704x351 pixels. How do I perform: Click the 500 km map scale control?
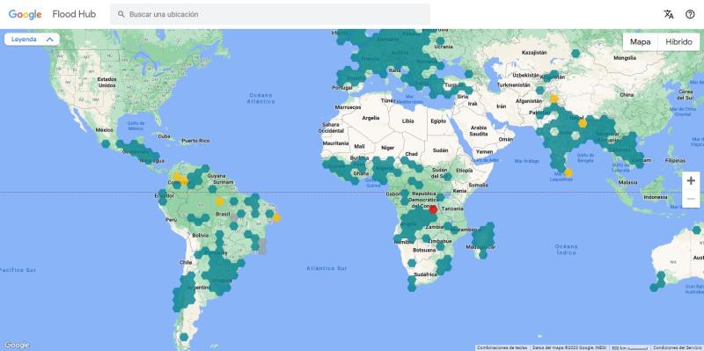tap(629, 347)
